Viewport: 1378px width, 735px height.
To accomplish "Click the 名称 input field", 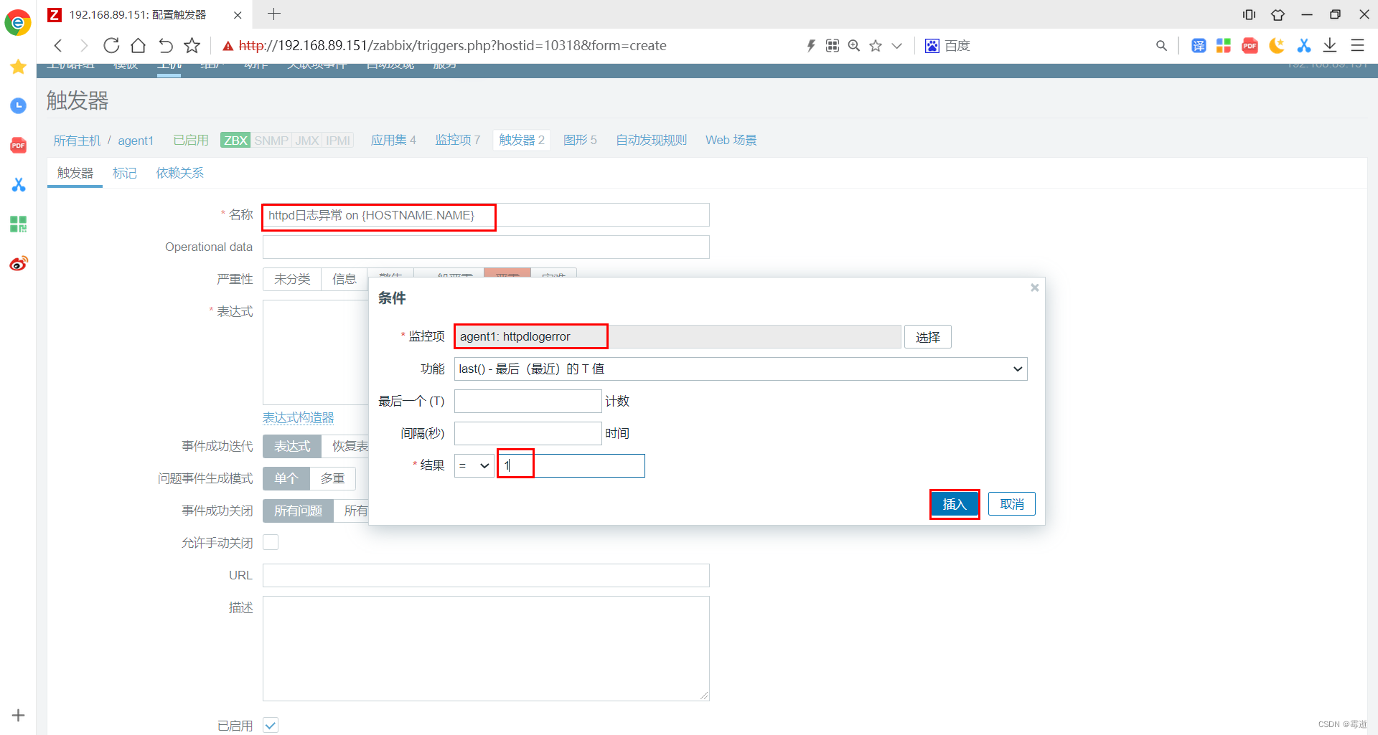I will coord(486,215).
